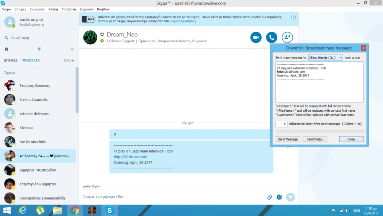Screen dimensions: 383x216
Task: Click the plus icon for new conversation
Action: tap(72, 49)
